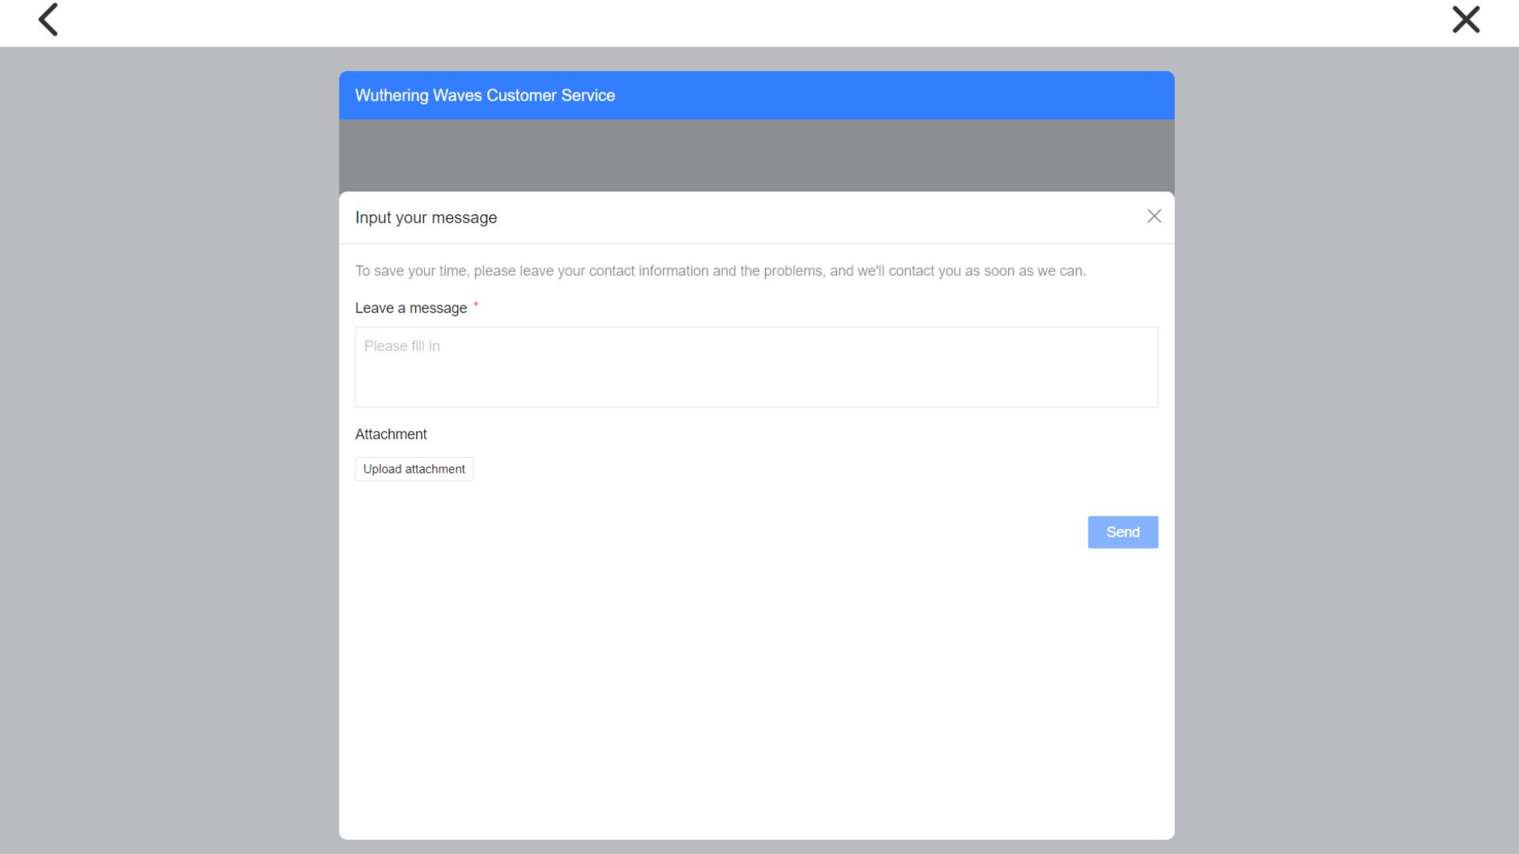Click the Attachment label

point(391,434)
